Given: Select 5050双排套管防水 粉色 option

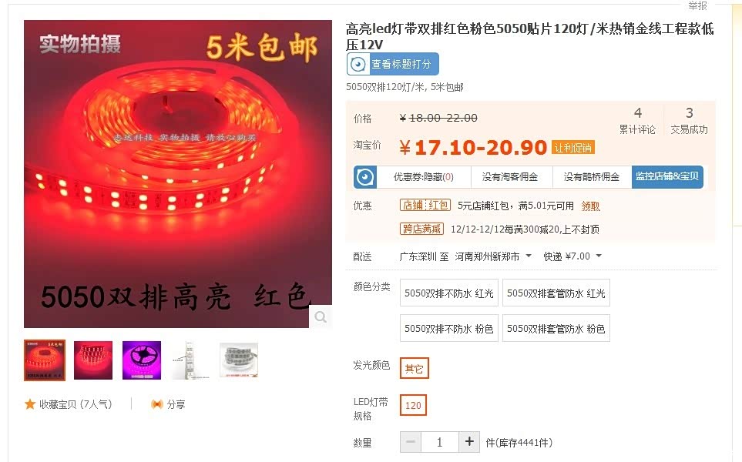Looking at the screenshot, I should click(556, 328).
